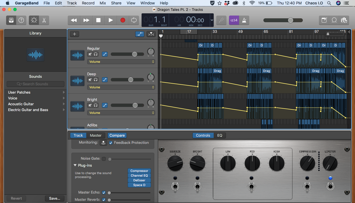Mute the Deep track
This screenshot has width=355, height=203.
tap(90, 80)
